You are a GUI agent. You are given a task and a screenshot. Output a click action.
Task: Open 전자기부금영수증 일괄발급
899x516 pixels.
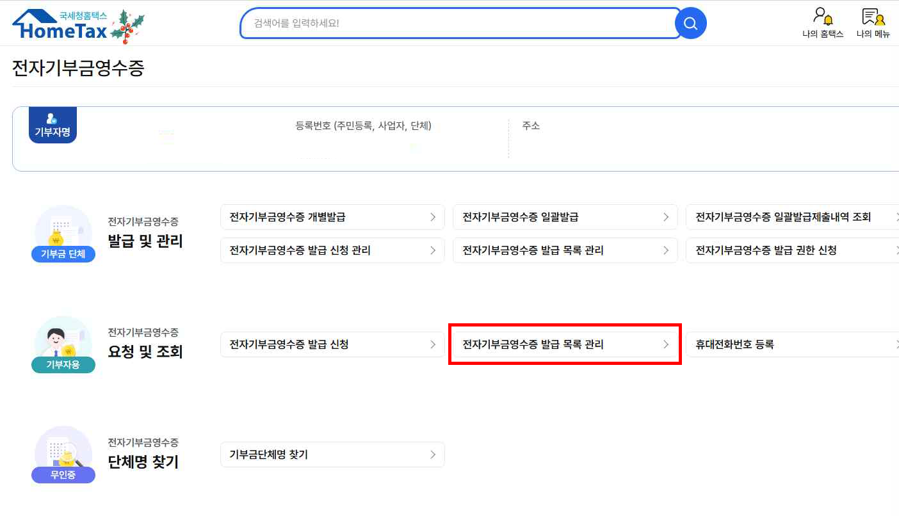tap(565, 217)
